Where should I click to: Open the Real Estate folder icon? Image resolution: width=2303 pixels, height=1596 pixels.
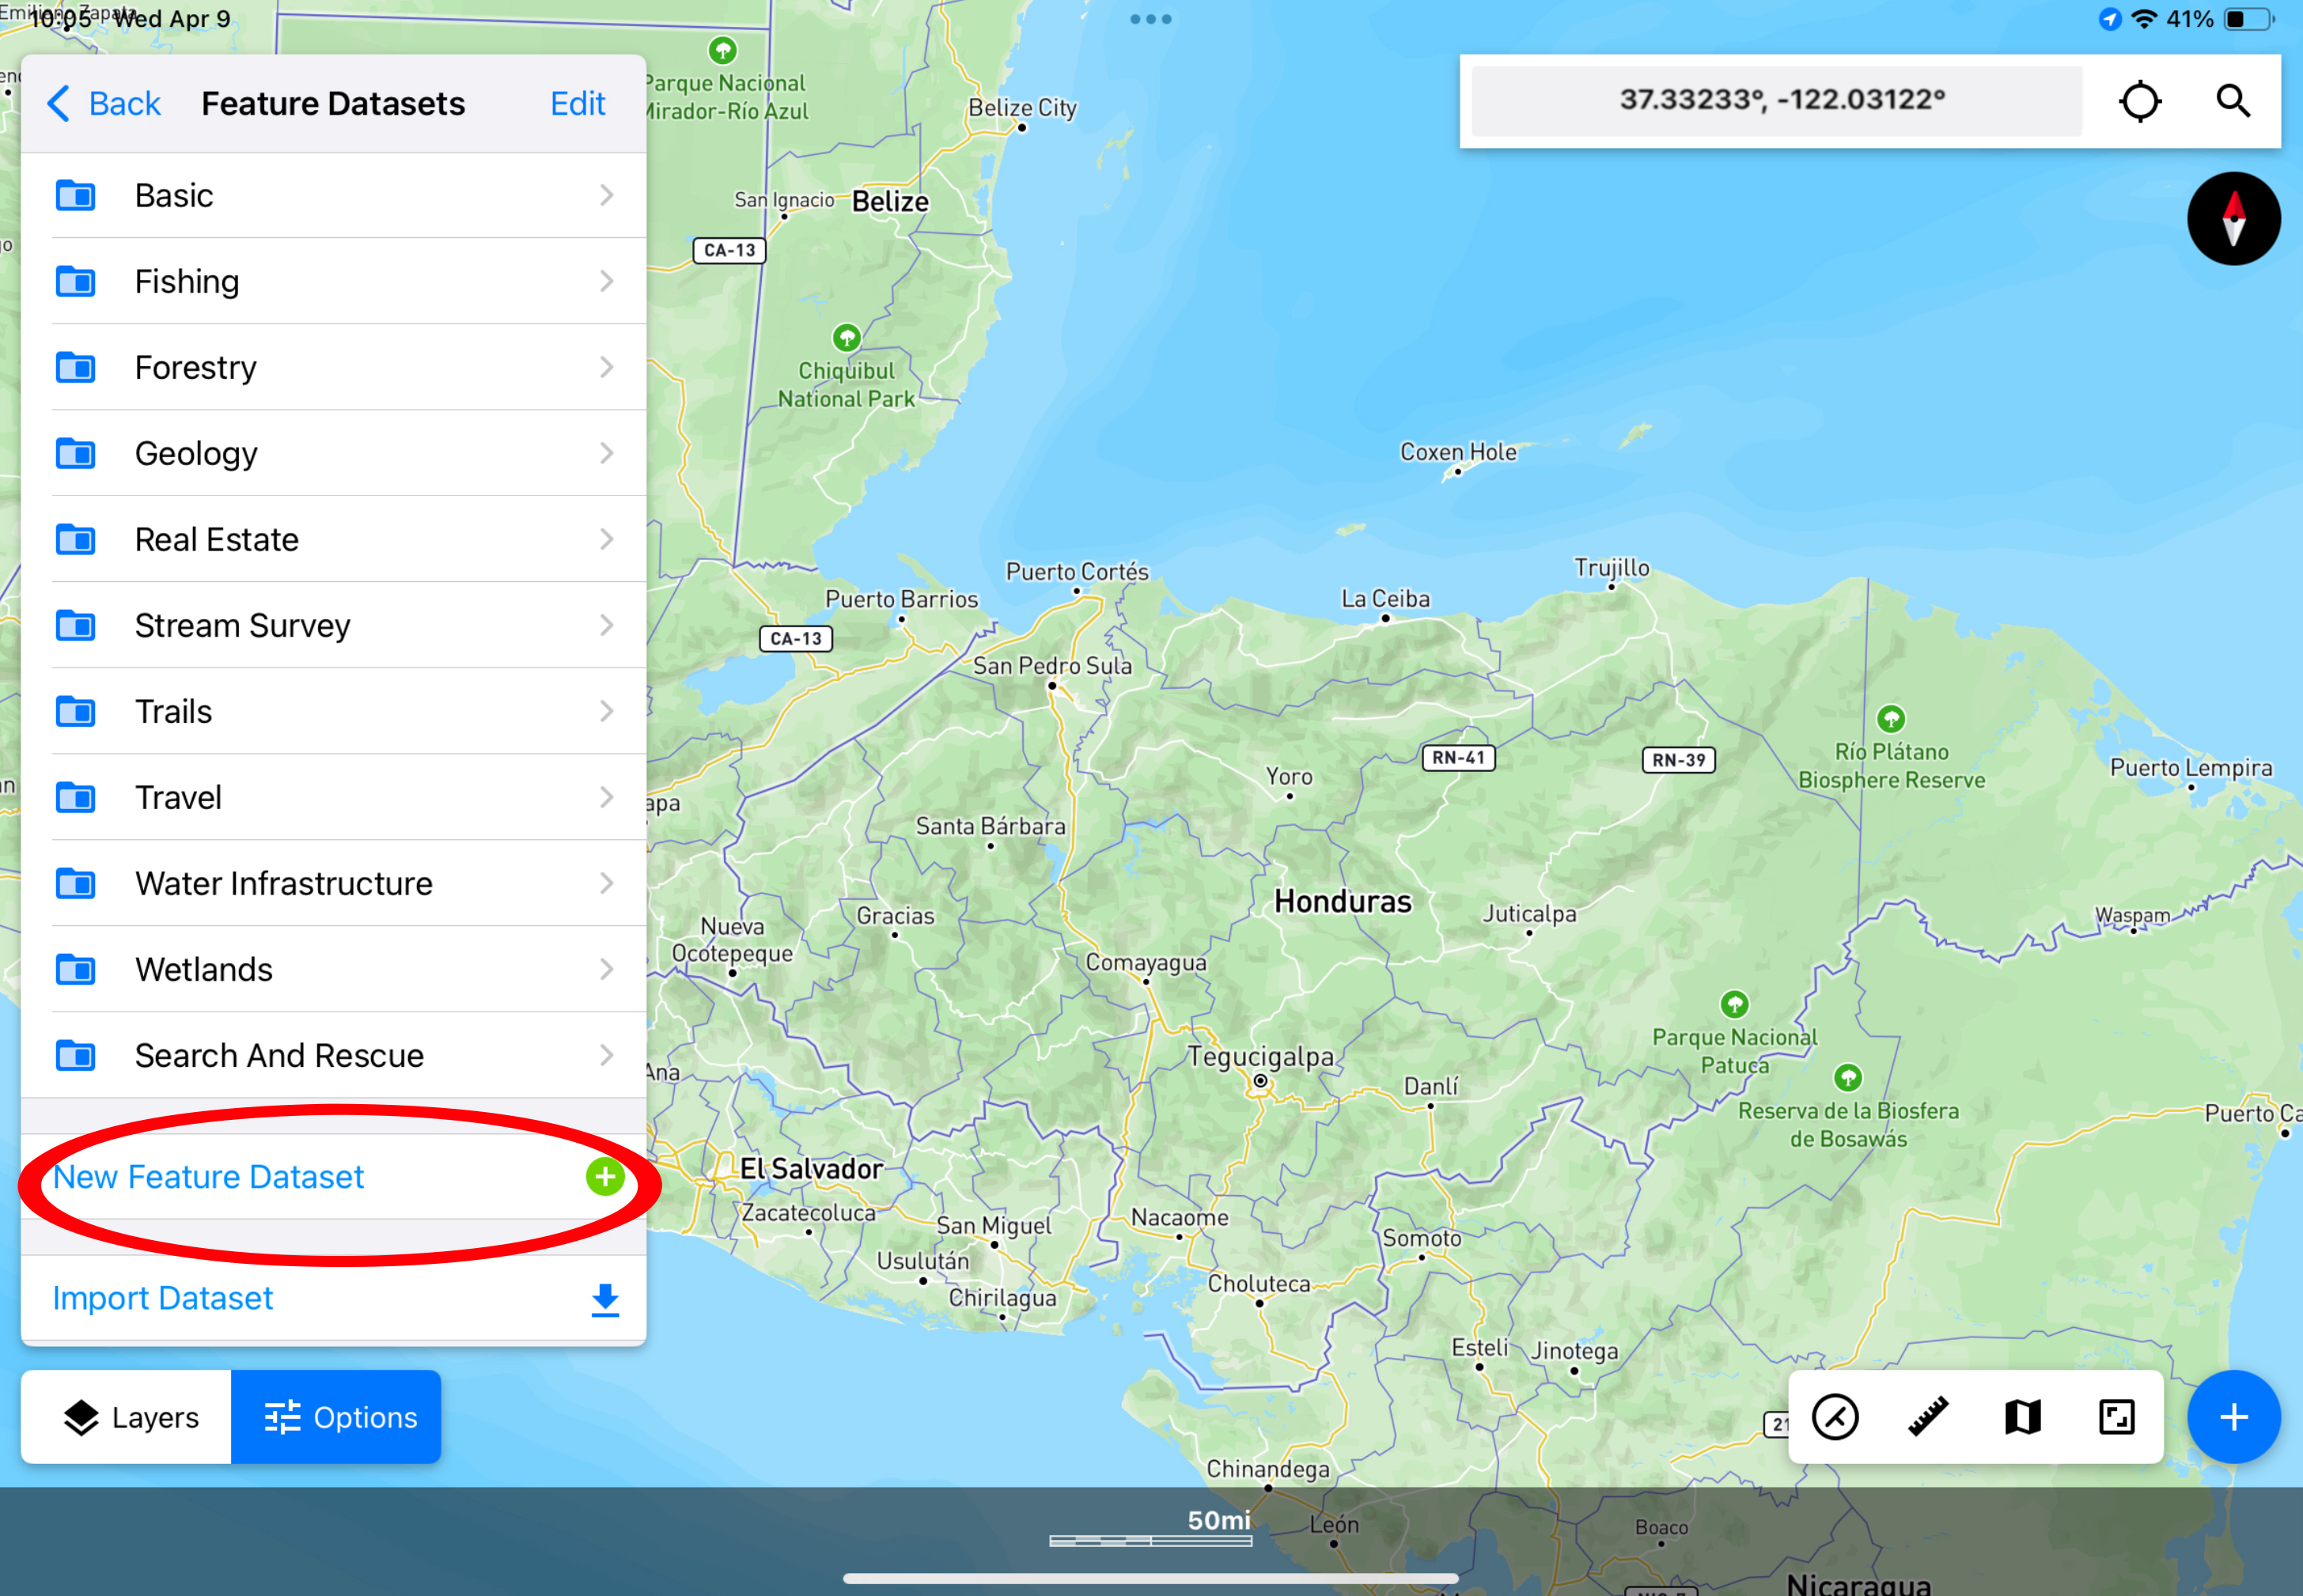click(76, 540)
